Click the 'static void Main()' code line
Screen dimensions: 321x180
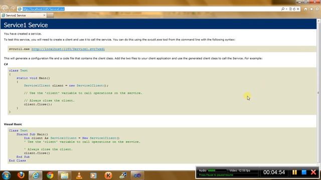point(33,78)
